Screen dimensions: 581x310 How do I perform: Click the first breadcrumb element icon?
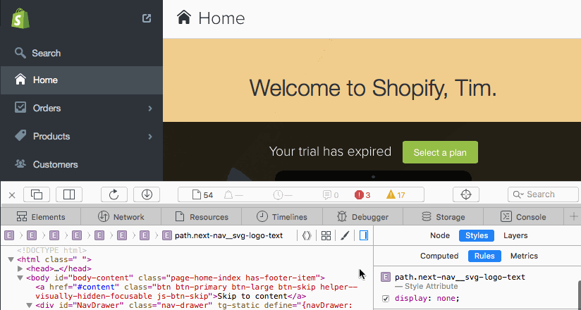9,235
